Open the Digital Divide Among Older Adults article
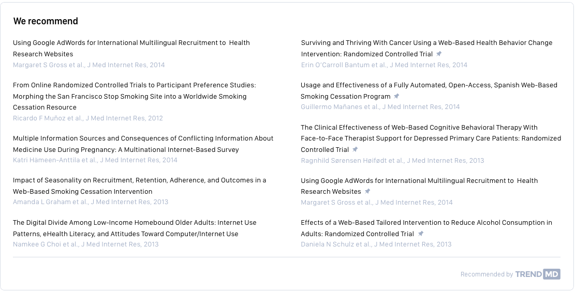 (x=135, y=228)
